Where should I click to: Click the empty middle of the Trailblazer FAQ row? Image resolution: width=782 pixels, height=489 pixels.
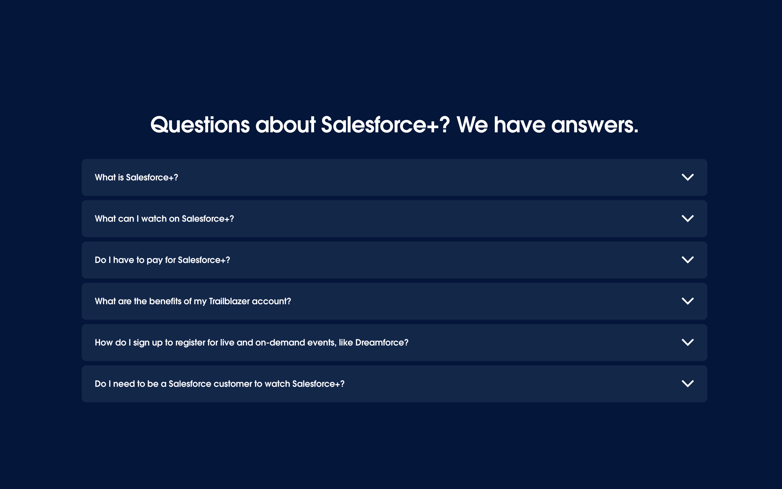point(485,301)
